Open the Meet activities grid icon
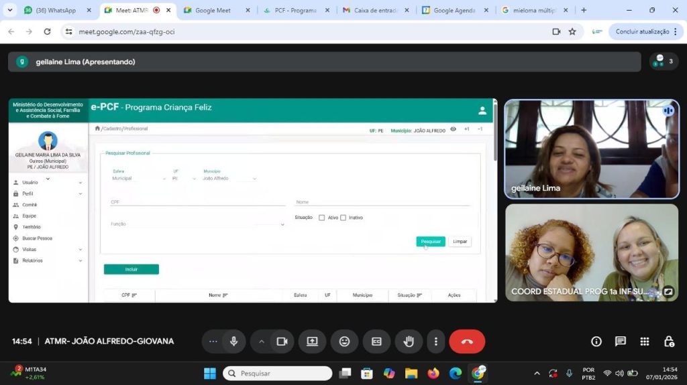Screen dimensions: 687x385 (x=645, y=341)
